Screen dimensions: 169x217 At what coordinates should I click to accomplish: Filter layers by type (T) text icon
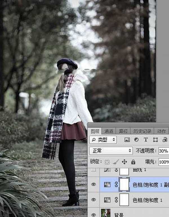click(x=146, y=139)
